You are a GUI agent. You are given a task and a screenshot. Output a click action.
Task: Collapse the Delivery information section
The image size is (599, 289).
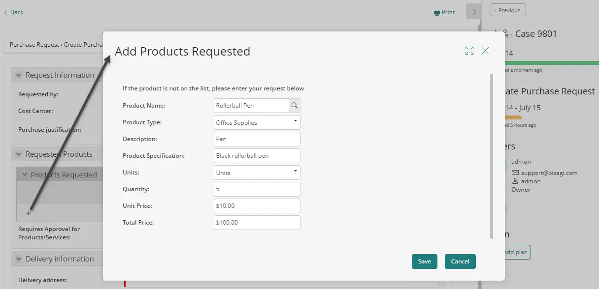tap(19, 259)
